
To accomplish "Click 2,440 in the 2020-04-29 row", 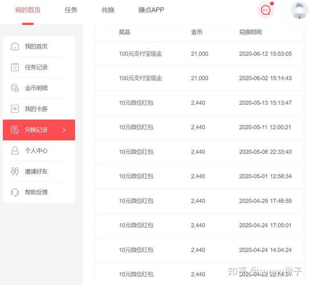I will point(198,201).
